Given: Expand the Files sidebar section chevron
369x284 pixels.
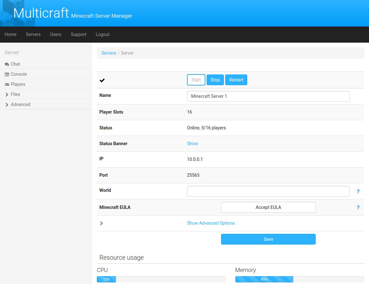Looking at the screenshot, I should (7, 95).
